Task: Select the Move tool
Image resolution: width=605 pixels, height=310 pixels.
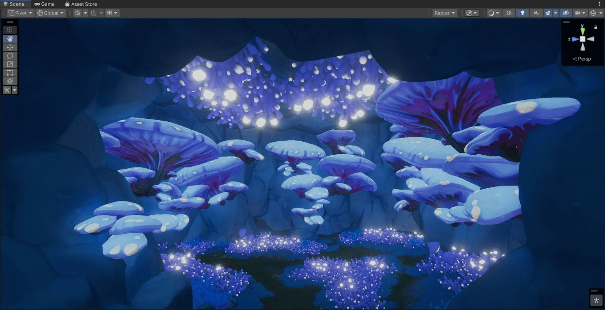Action: (10, 47)
